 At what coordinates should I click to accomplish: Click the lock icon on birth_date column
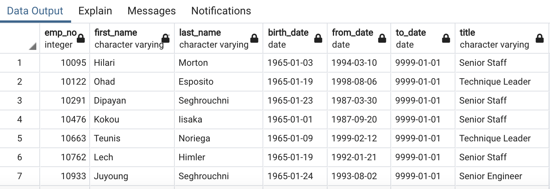coord(319,39)
